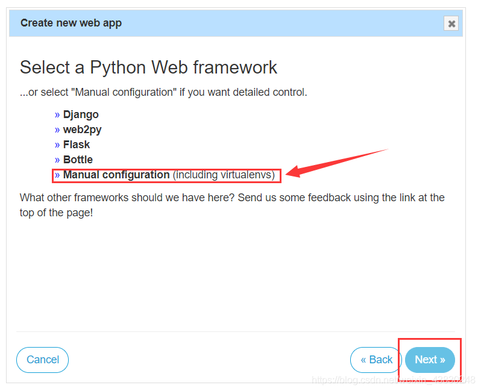Screen dimensions: 481x391
Task: Go back with the « Back button
Action: click(376, 360)
